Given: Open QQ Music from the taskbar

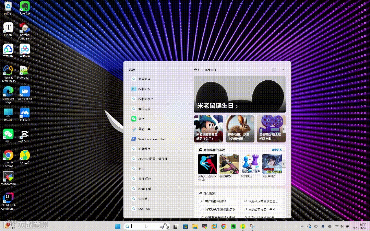Looking at the screenshot, I should (242, 227).
